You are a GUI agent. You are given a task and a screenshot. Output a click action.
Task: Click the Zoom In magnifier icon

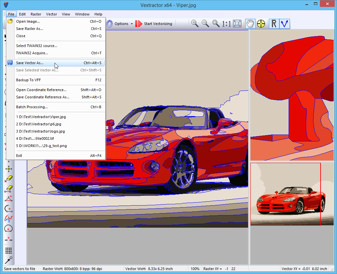click(x=194, y=23)
